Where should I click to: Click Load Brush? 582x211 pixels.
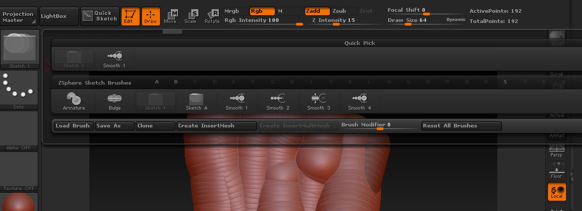(x=73, y=126)
